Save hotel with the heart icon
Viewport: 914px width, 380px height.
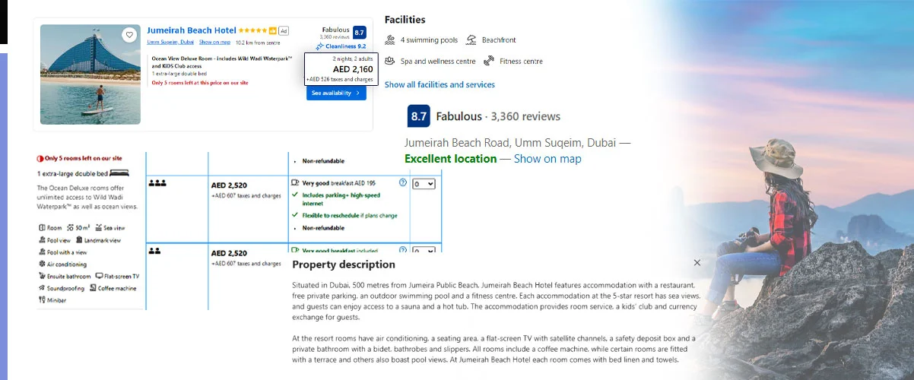click(129, 35)
